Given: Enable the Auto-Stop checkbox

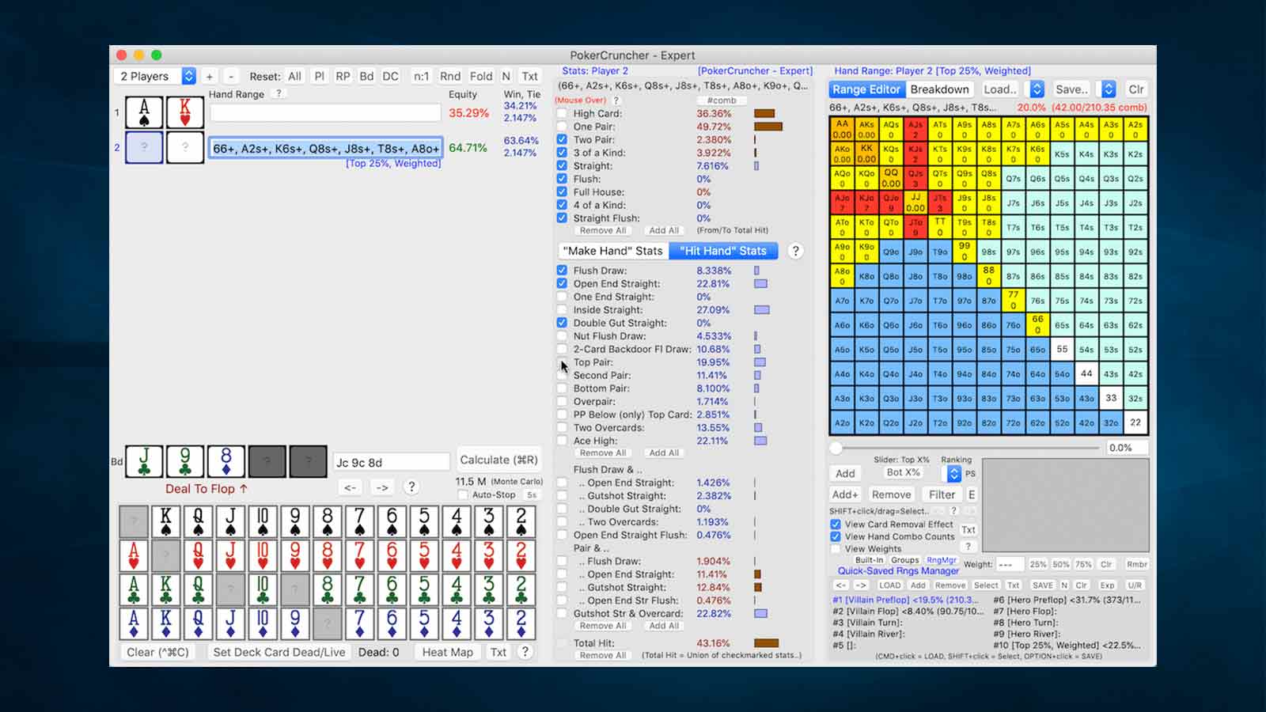Looking at the screenshot, I should click(x=463, y=494).
